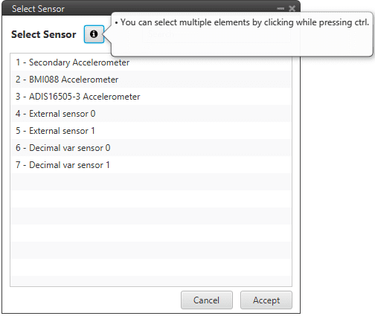Viewport: 375px width, 316px height.
Task: Click empty tooltip space below the ctrl hint
Action: click(x=242, y=42)
